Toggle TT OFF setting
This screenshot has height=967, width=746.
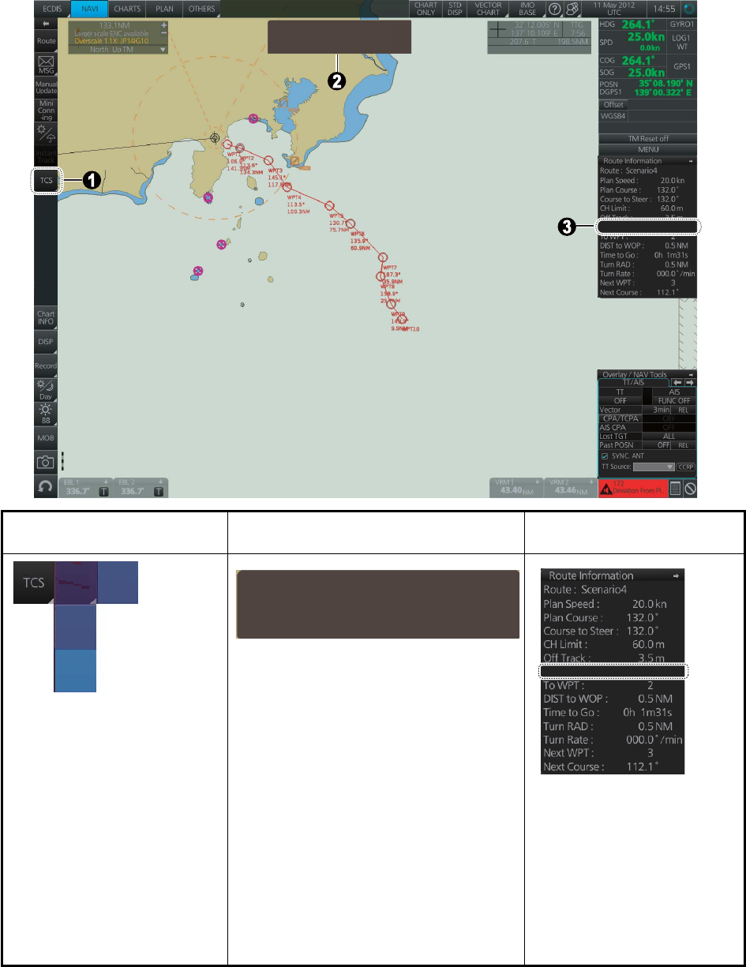(x=621, y=400)
